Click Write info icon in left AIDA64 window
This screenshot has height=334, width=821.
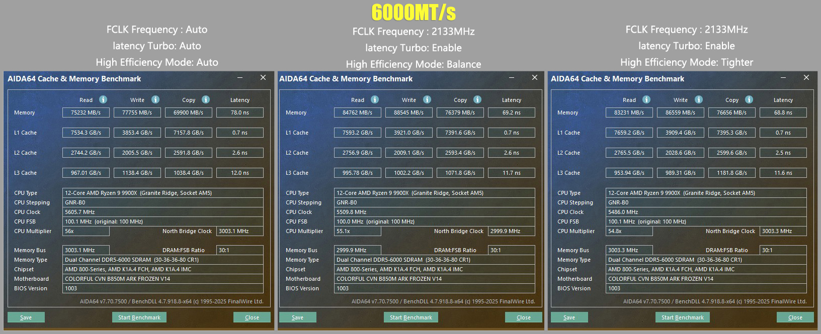[x=155, y=99]
